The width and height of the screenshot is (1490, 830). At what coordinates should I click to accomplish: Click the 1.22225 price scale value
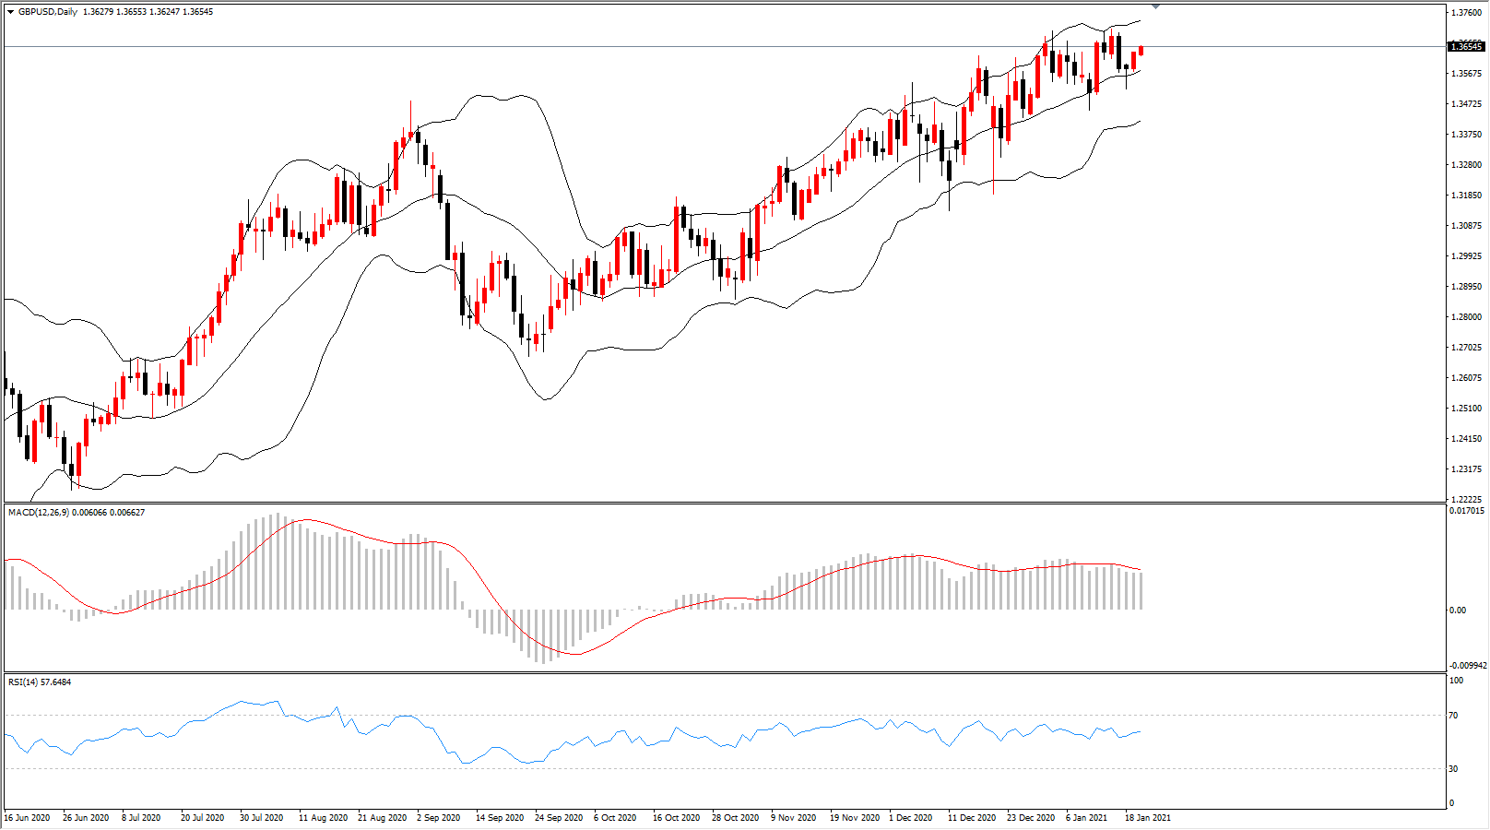[x=1466, y=499]
